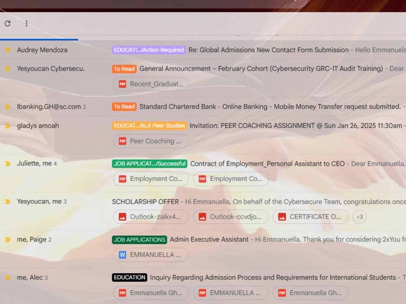
Task: Open the Global Admissions Contact Form Submission email
Action: click(268, 50)
